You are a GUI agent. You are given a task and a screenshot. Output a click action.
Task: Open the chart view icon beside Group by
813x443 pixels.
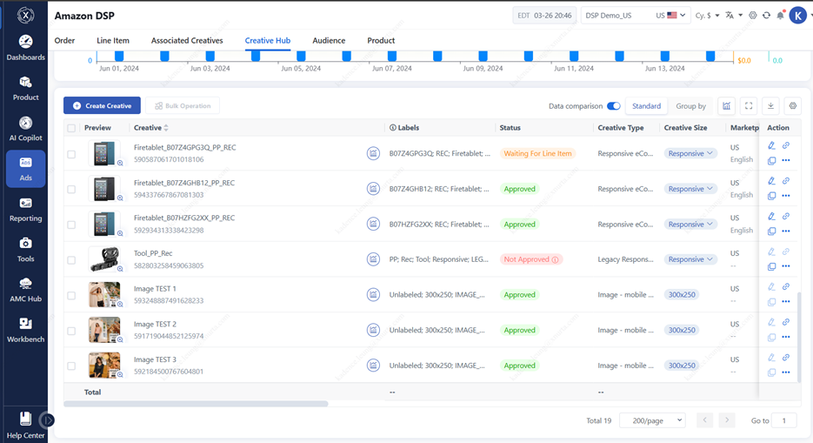[x=727, y=106]
